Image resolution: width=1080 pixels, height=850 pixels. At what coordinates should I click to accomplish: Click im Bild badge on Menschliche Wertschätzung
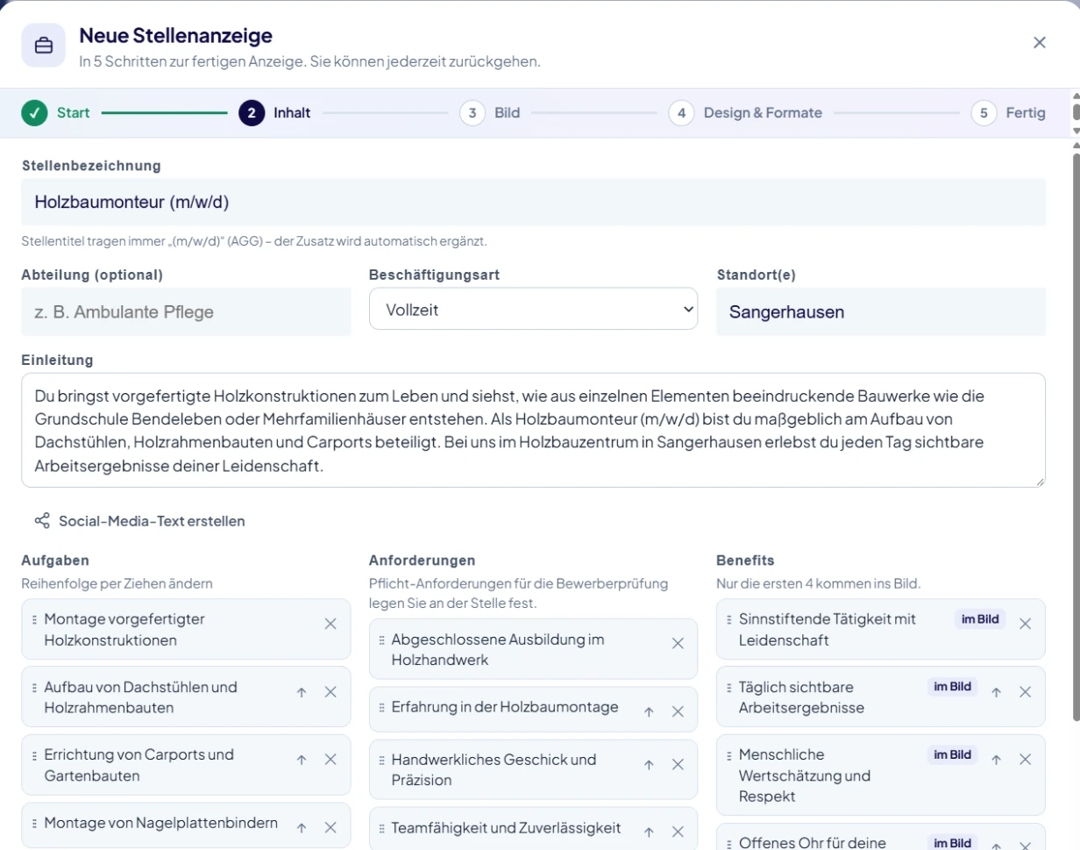pos(953,754)
